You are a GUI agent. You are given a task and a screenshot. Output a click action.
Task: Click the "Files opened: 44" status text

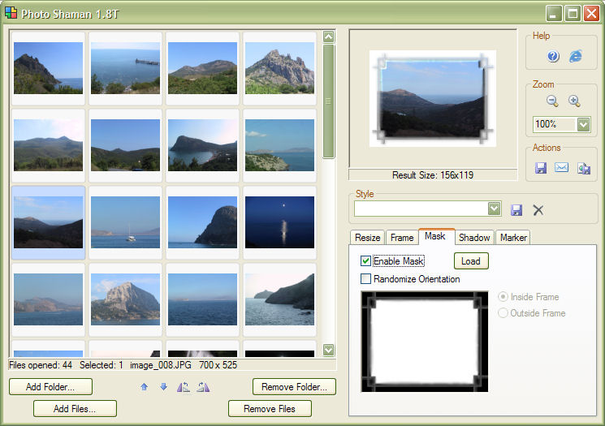41,365
